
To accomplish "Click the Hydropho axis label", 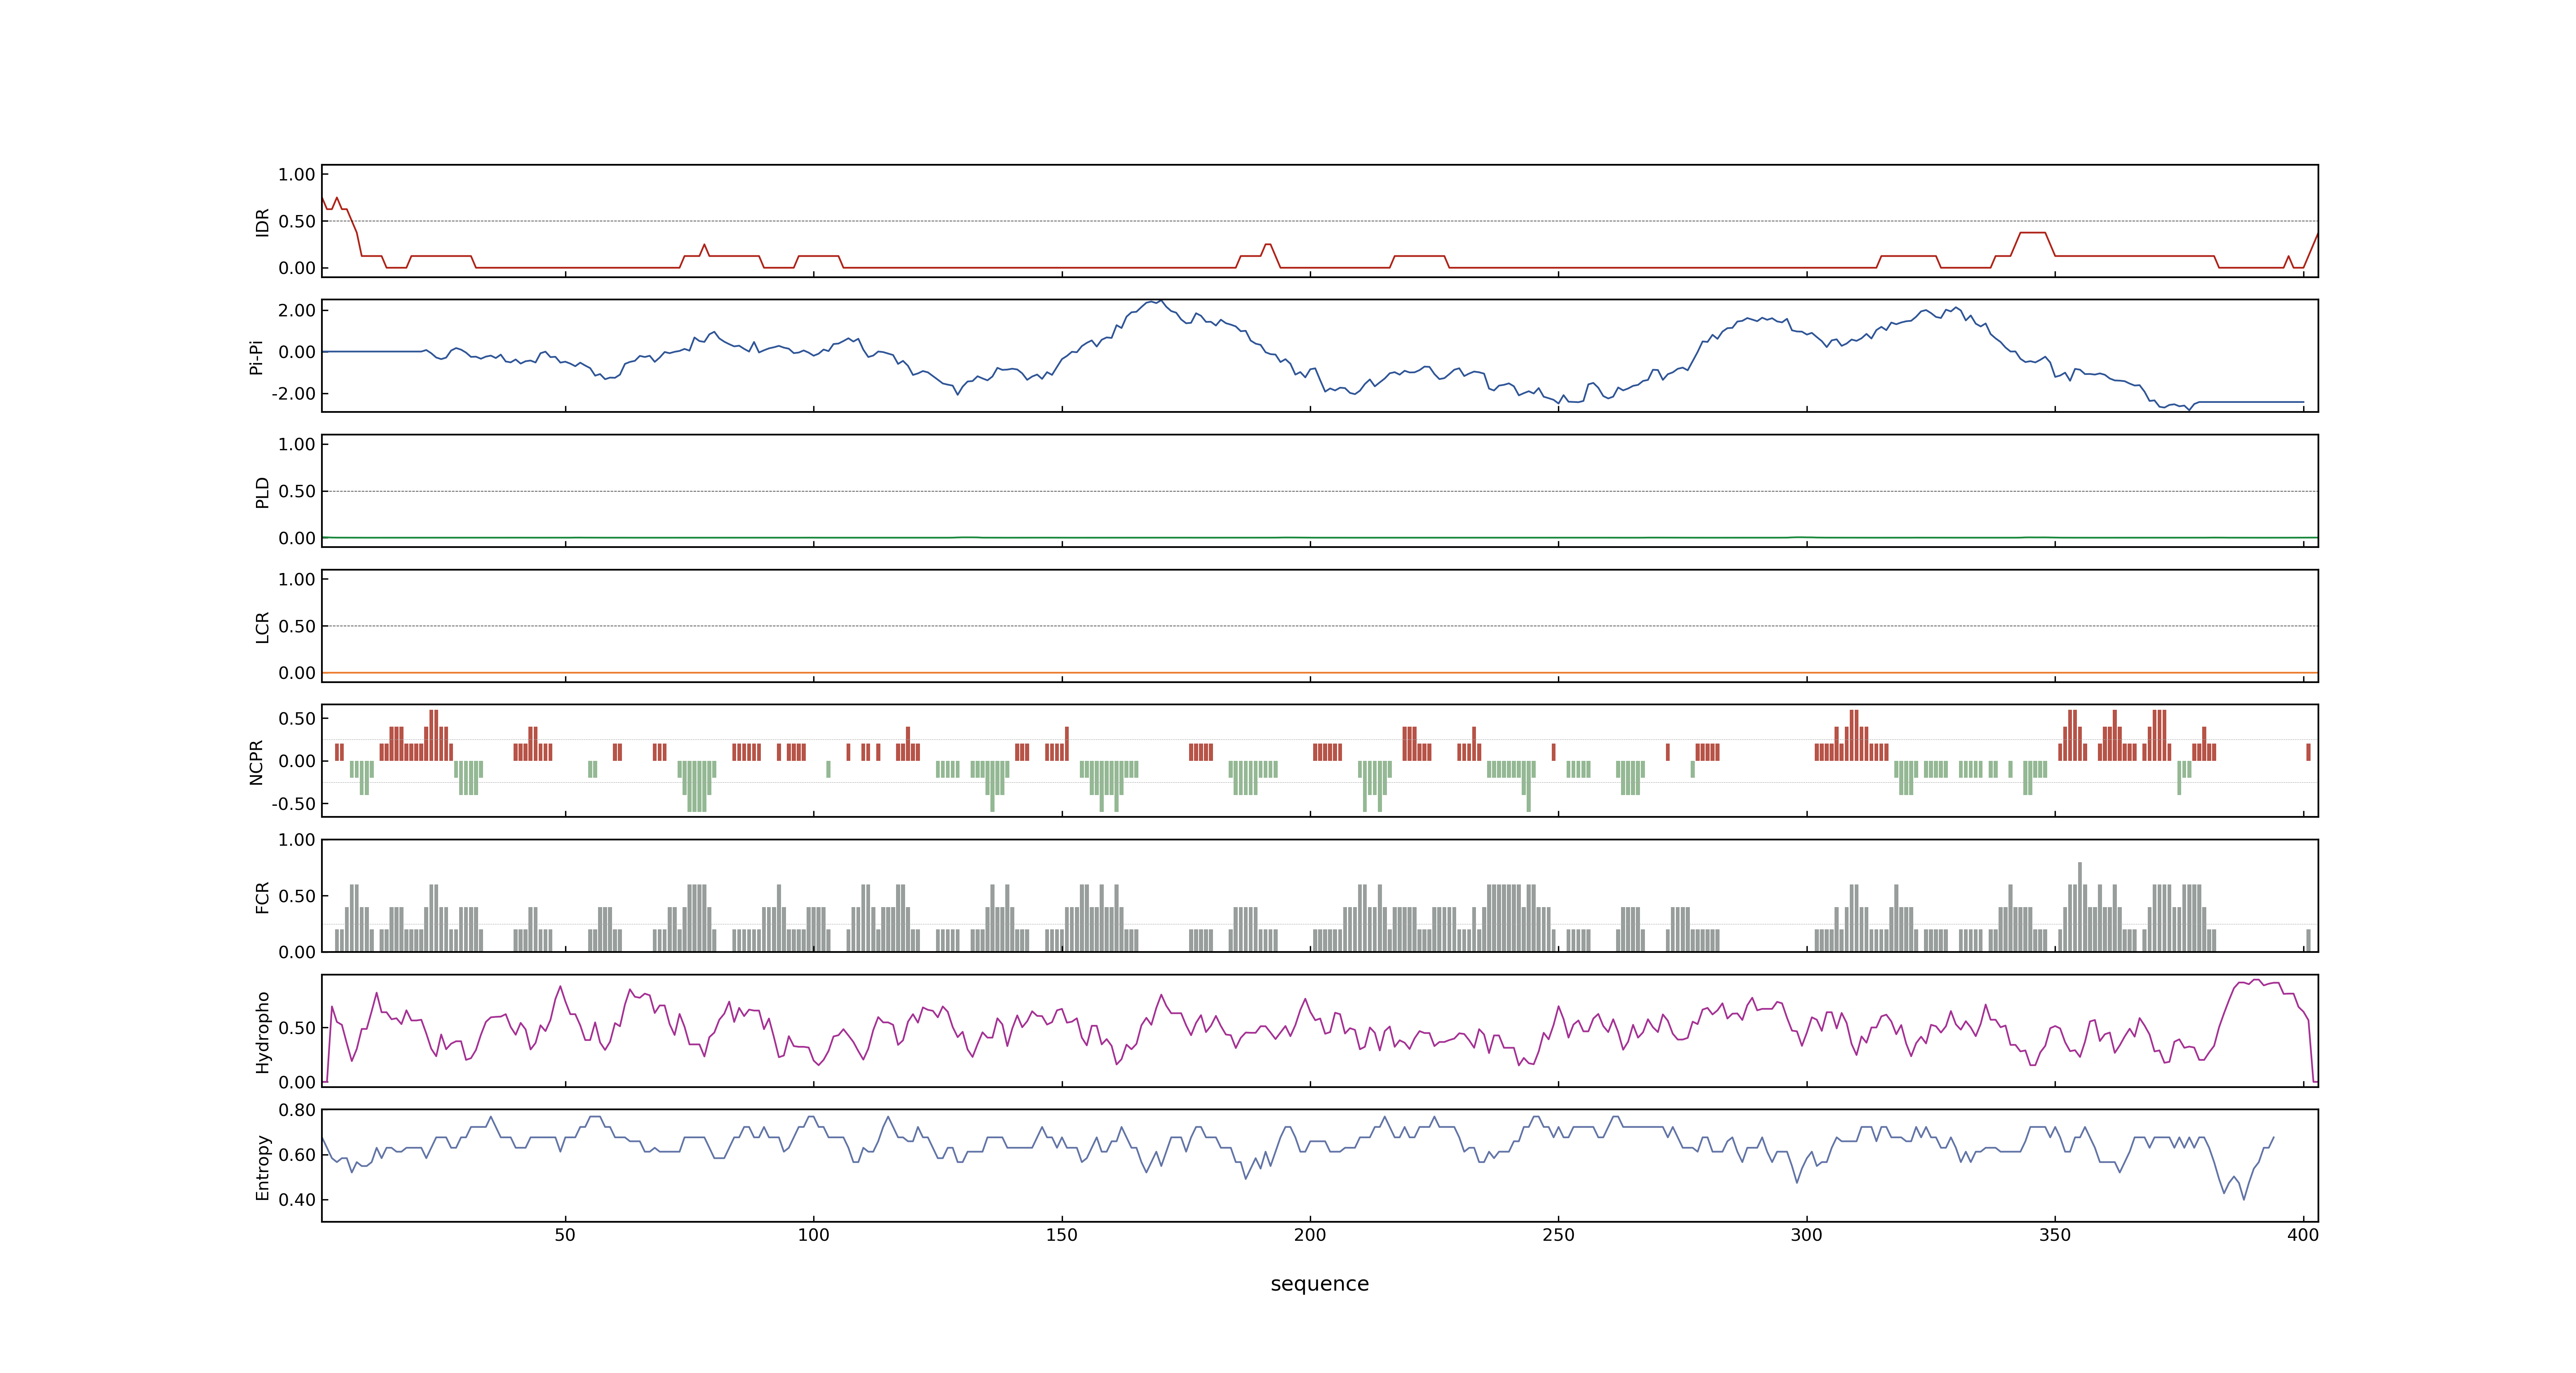I will [x=263, y=1032].
